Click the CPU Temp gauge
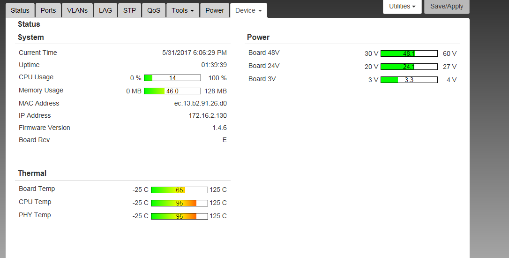 [x=179, y=203]
